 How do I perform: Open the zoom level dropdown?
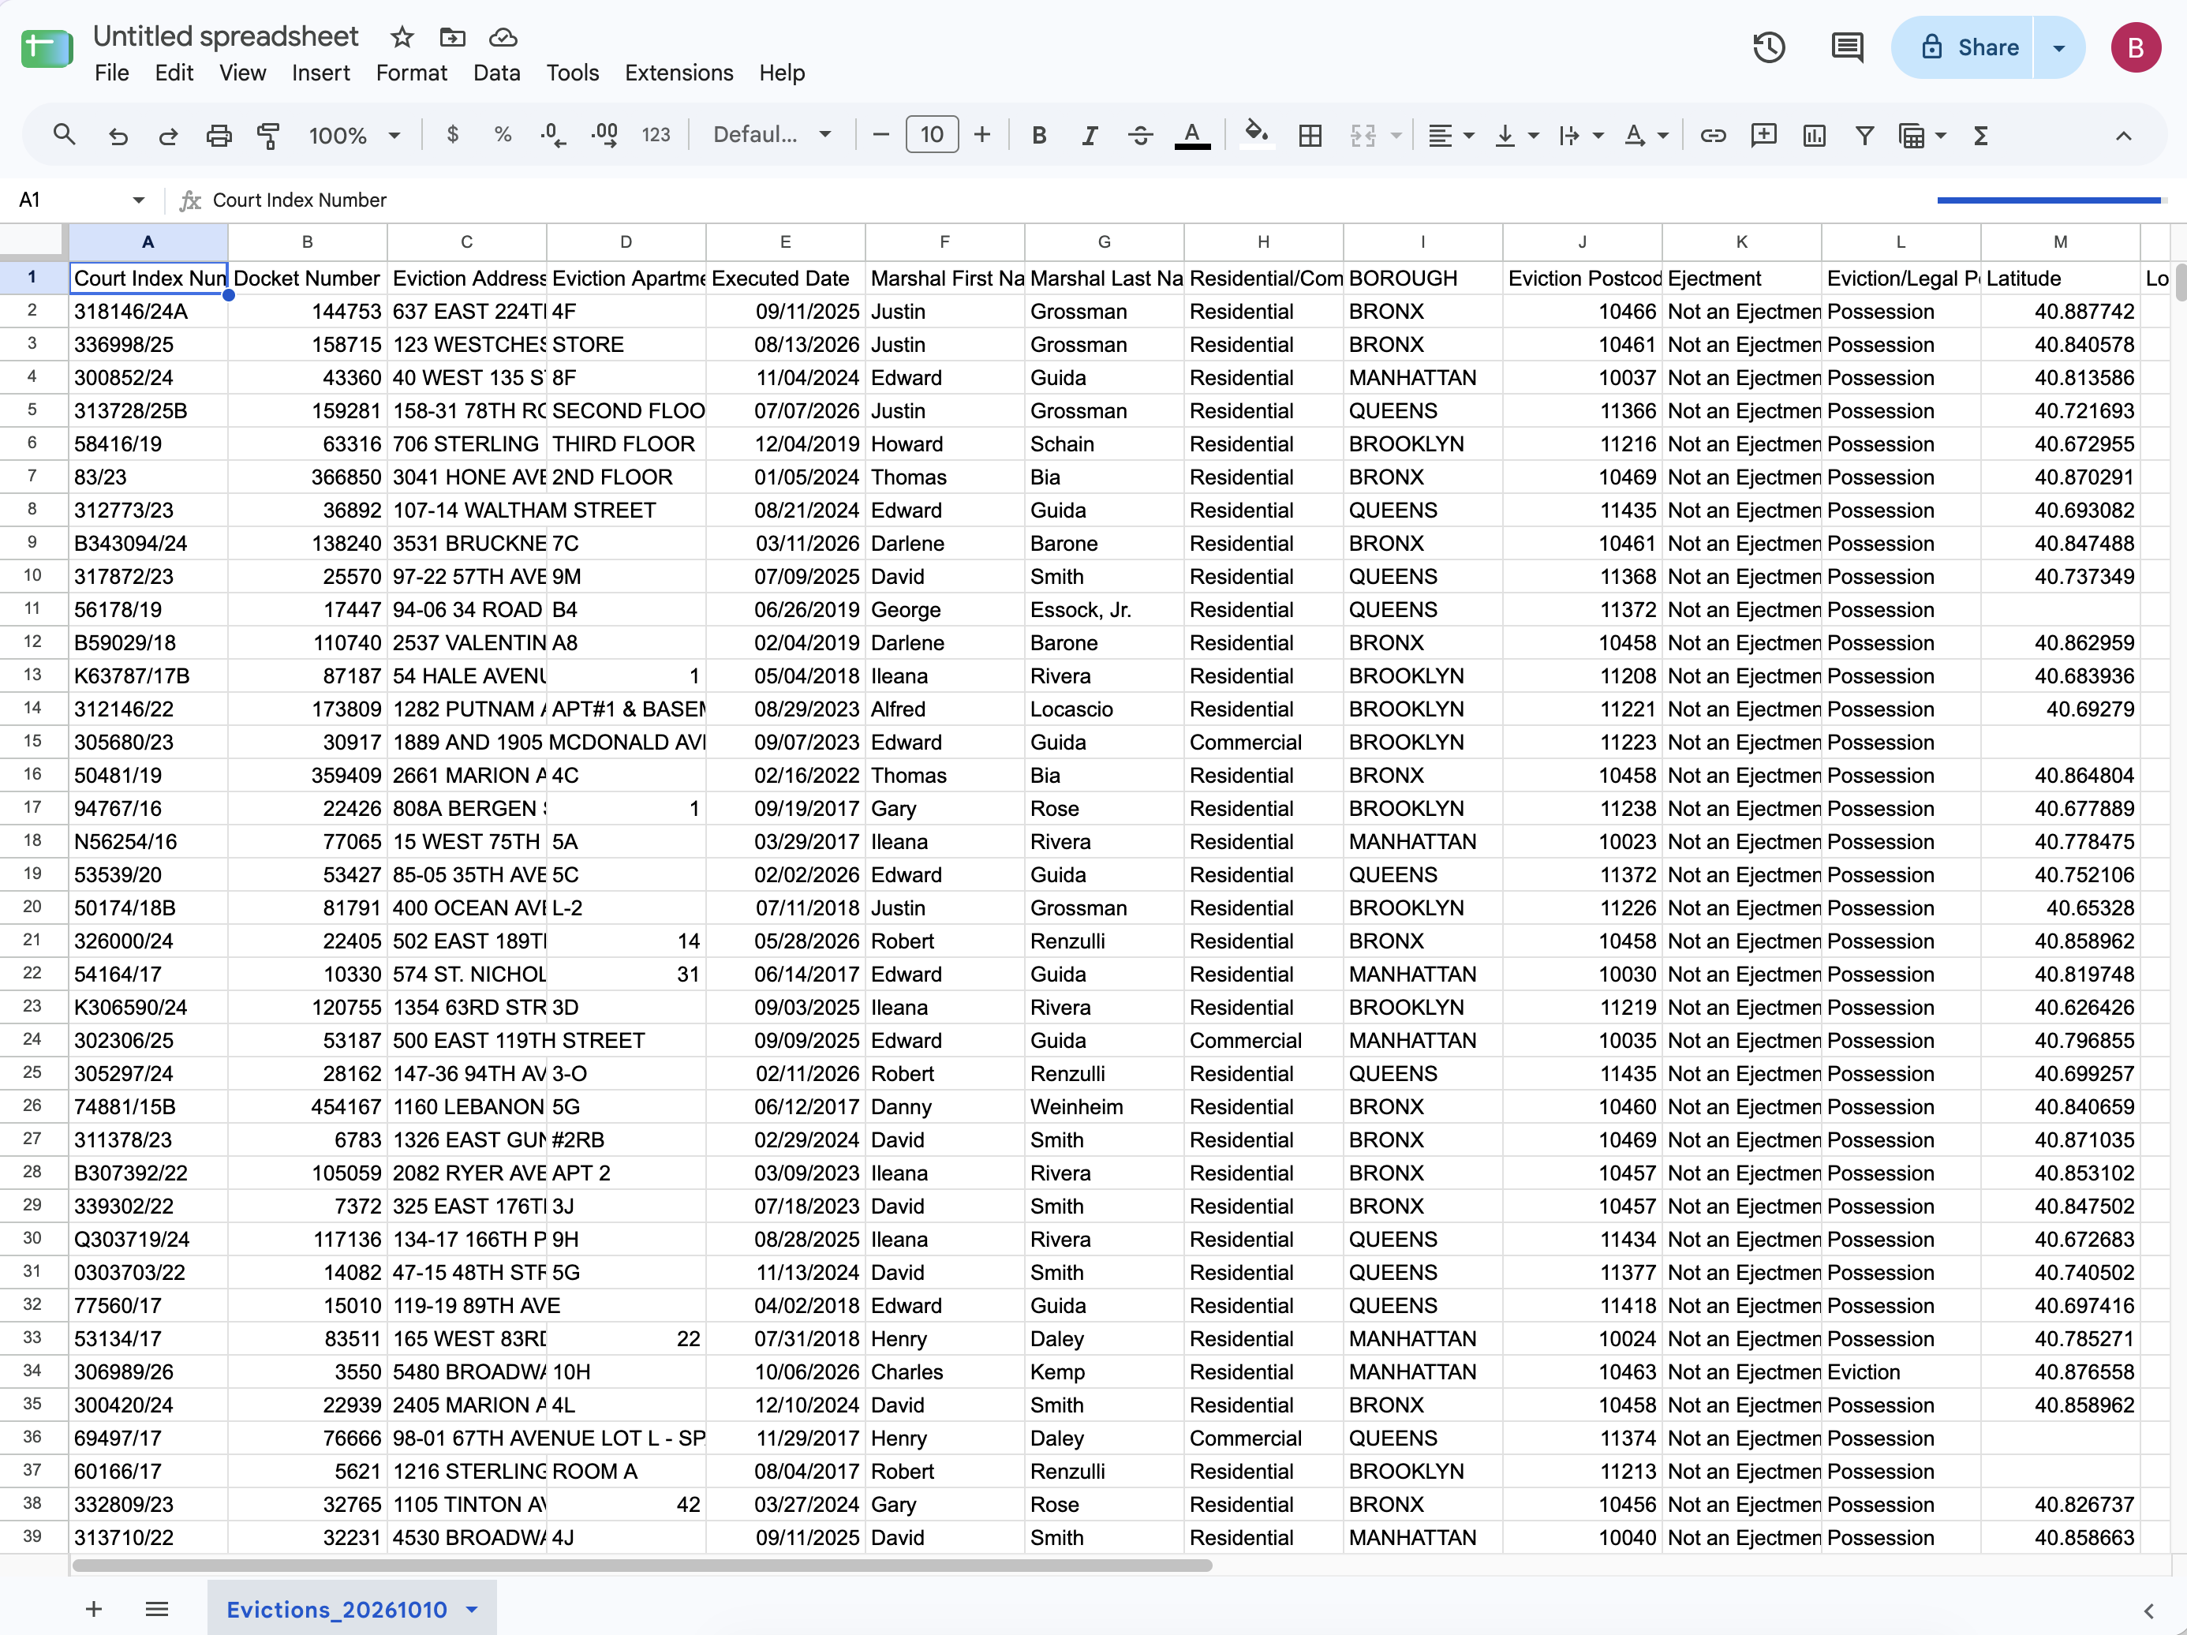coord(354,134)
